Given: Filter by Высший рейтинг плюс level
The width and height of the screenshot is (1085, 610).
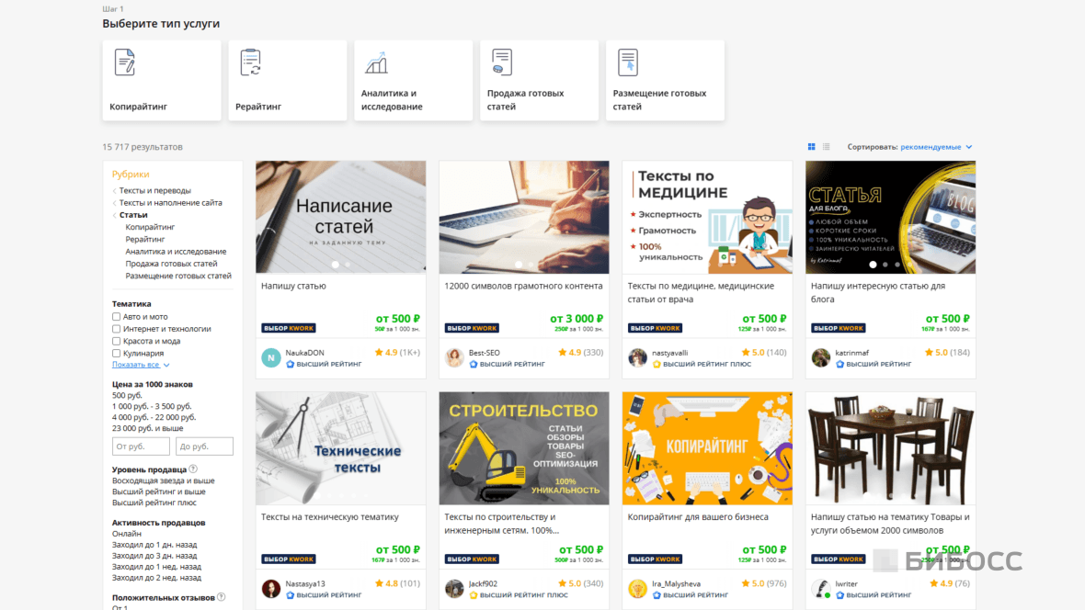Looking at the screenshot, I should [154, 503].
